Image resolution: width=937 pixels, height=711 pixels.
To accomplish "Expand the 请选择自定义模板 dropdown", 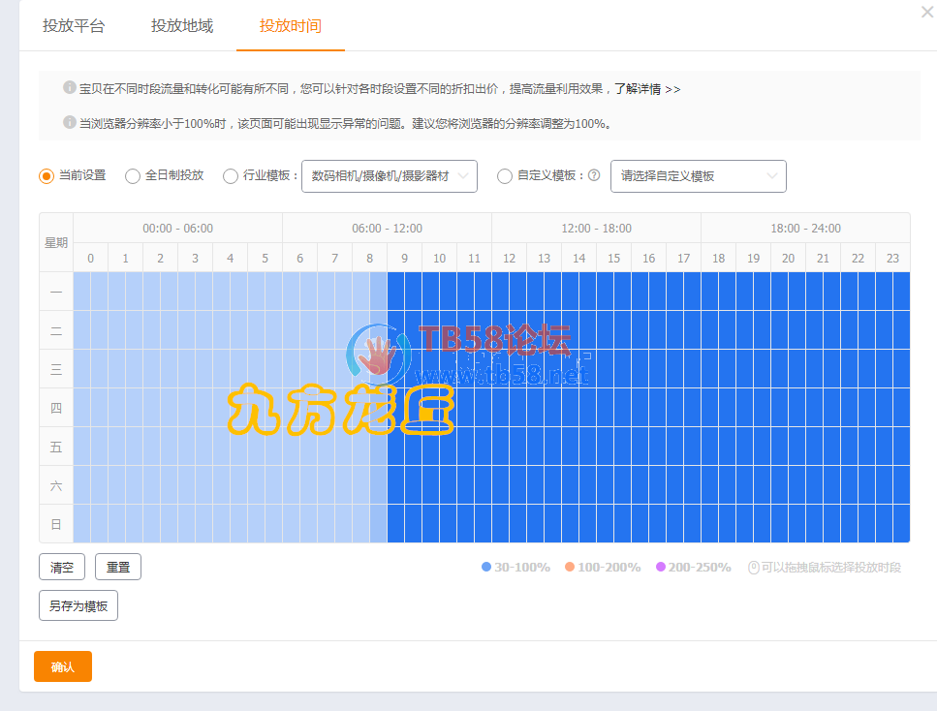I will [698, 176].
